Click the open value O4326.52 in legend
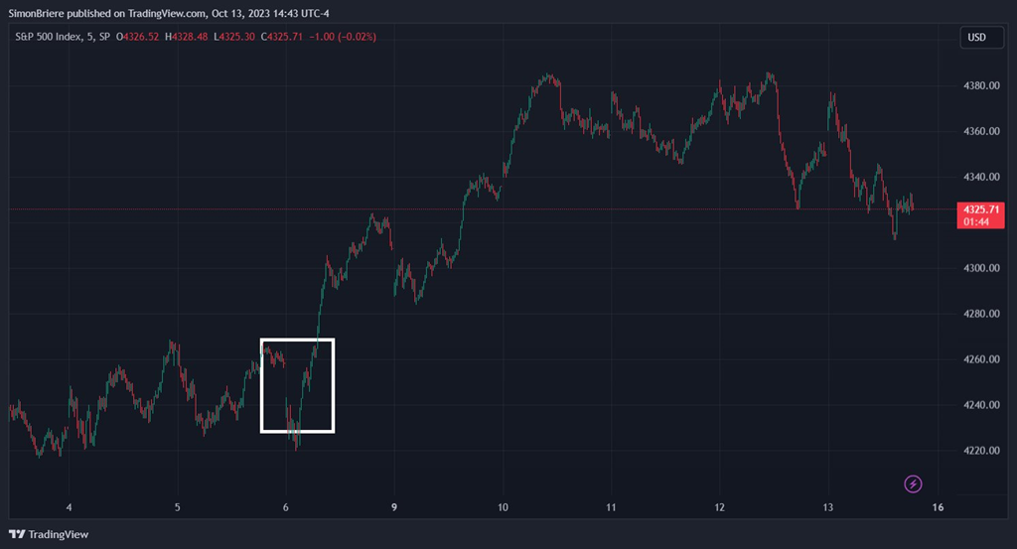Viewport: 1017px width, 549px height. point(139,37)
